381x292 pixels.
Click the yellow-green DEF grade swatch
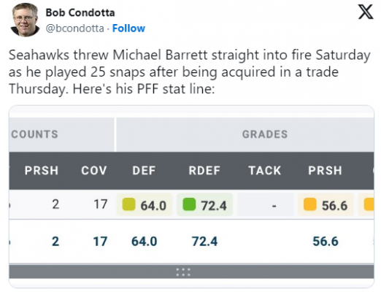coord(128,204)
